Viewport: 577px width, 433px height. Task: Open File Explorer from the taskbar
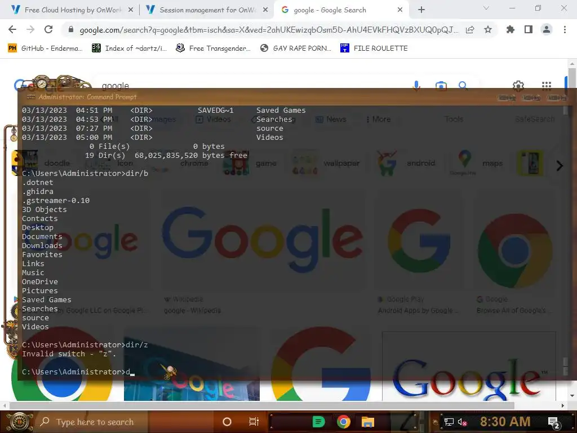[x=367, y=422]
